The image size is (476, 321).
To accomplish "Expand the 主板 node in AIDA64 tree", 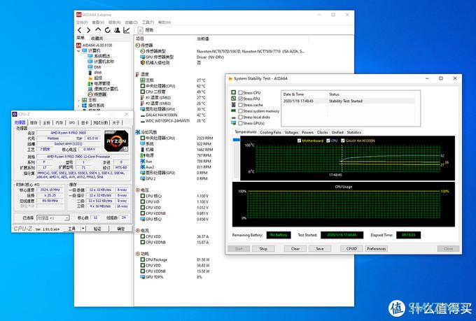I will 78,100.
